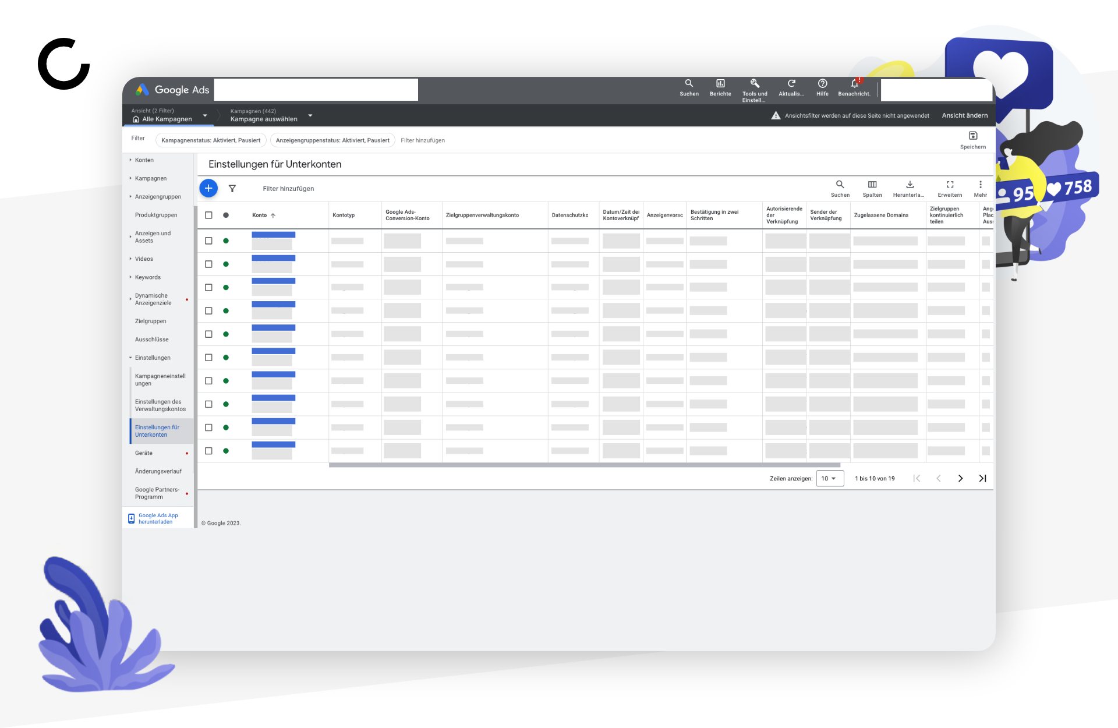Open the Hilfe help icon

(x=822, y=83)
